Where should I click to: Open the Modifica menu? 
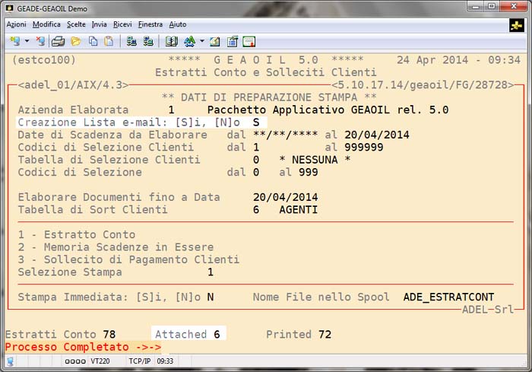pos(46,24)
